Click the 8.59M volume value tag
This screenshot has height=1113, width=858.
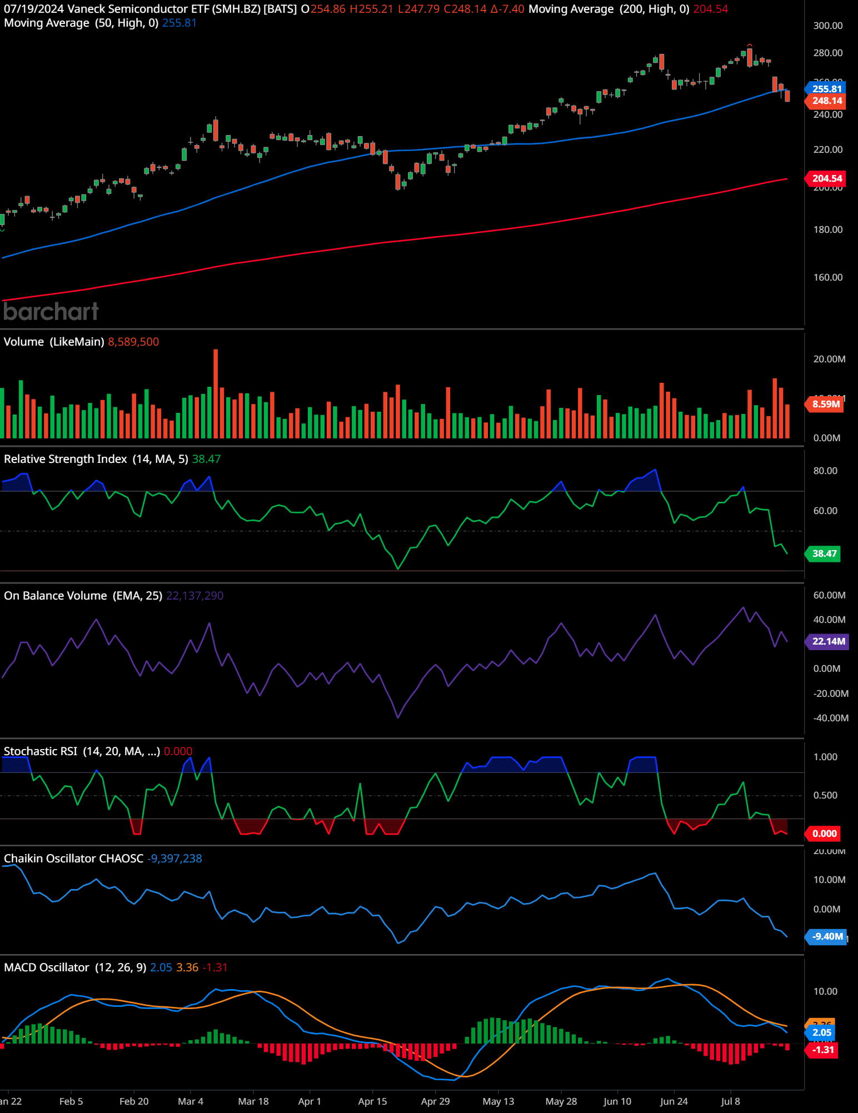pos(825,404)
